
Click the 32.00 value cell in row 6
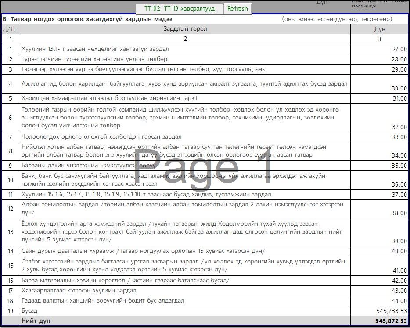click(379, 118)
